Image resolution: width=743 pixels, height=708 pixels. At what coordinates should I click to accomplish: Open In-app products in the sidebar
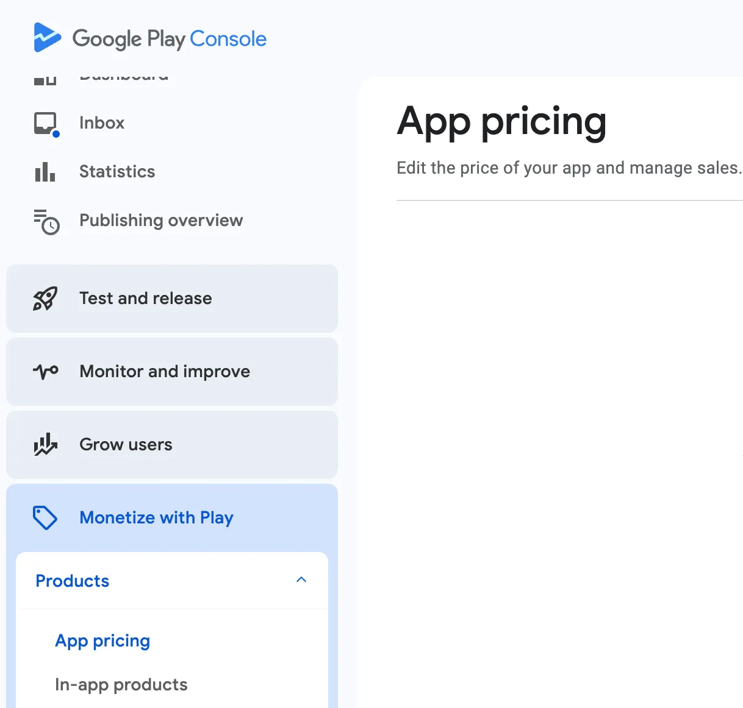pyautogui.click(x=121, y=685)
